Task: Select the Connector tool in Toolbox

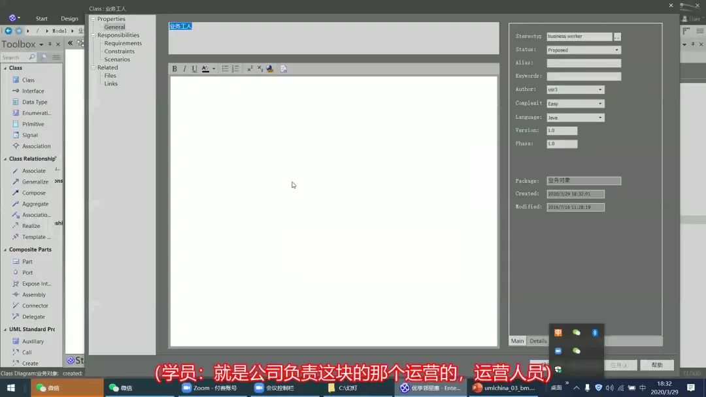Action: (35, 306)
